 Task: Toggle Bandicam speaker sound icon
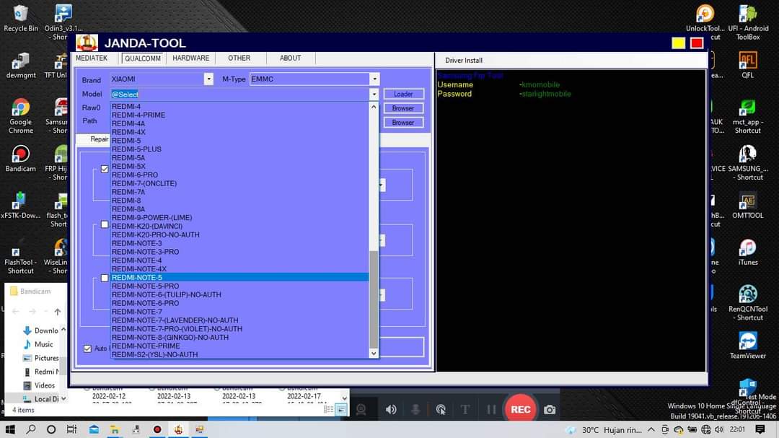[391, 410]
